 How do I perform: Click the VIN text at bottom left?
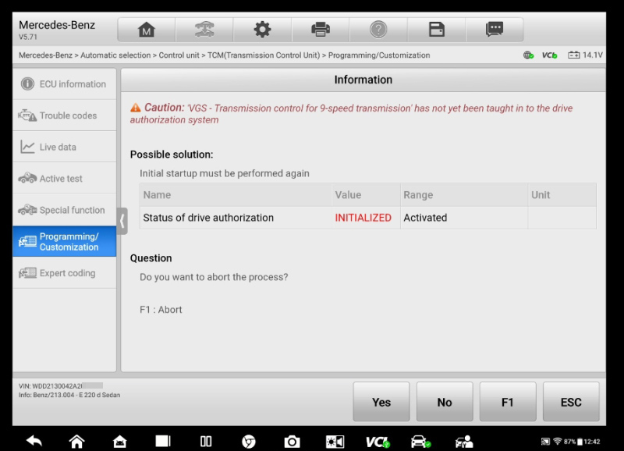[x=61, y=385]
